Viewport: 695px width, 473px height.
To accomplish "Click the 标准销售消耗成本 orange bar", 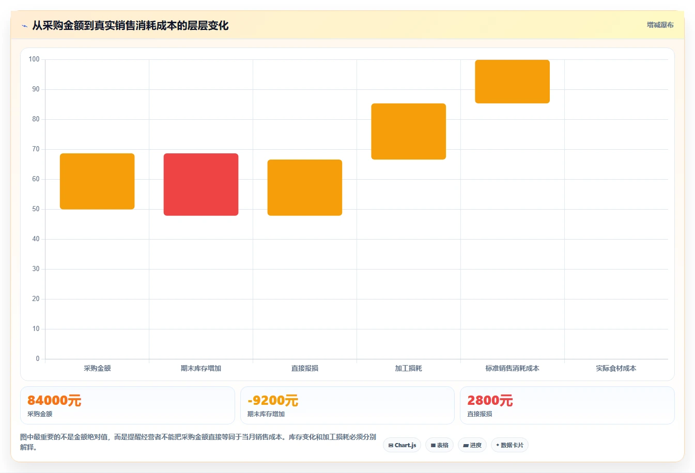I will point(513,82).
